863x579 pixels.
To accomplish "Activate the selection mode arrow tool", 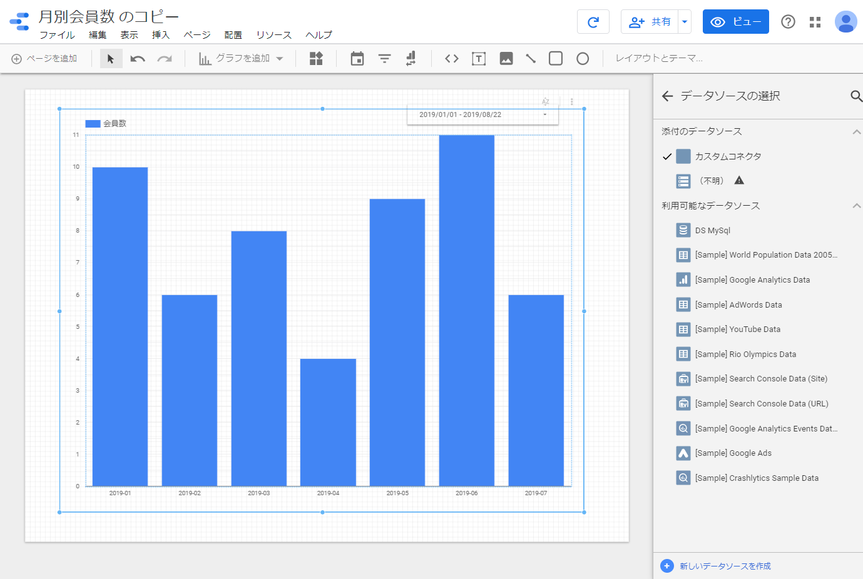I will (x=111, y=59).
